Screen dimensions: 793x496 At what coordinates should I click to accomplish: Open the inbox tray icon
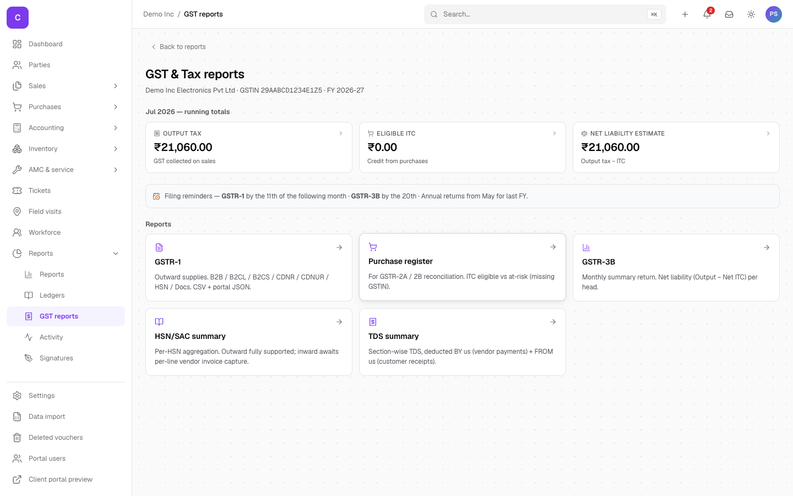click(x=729, y=14)
